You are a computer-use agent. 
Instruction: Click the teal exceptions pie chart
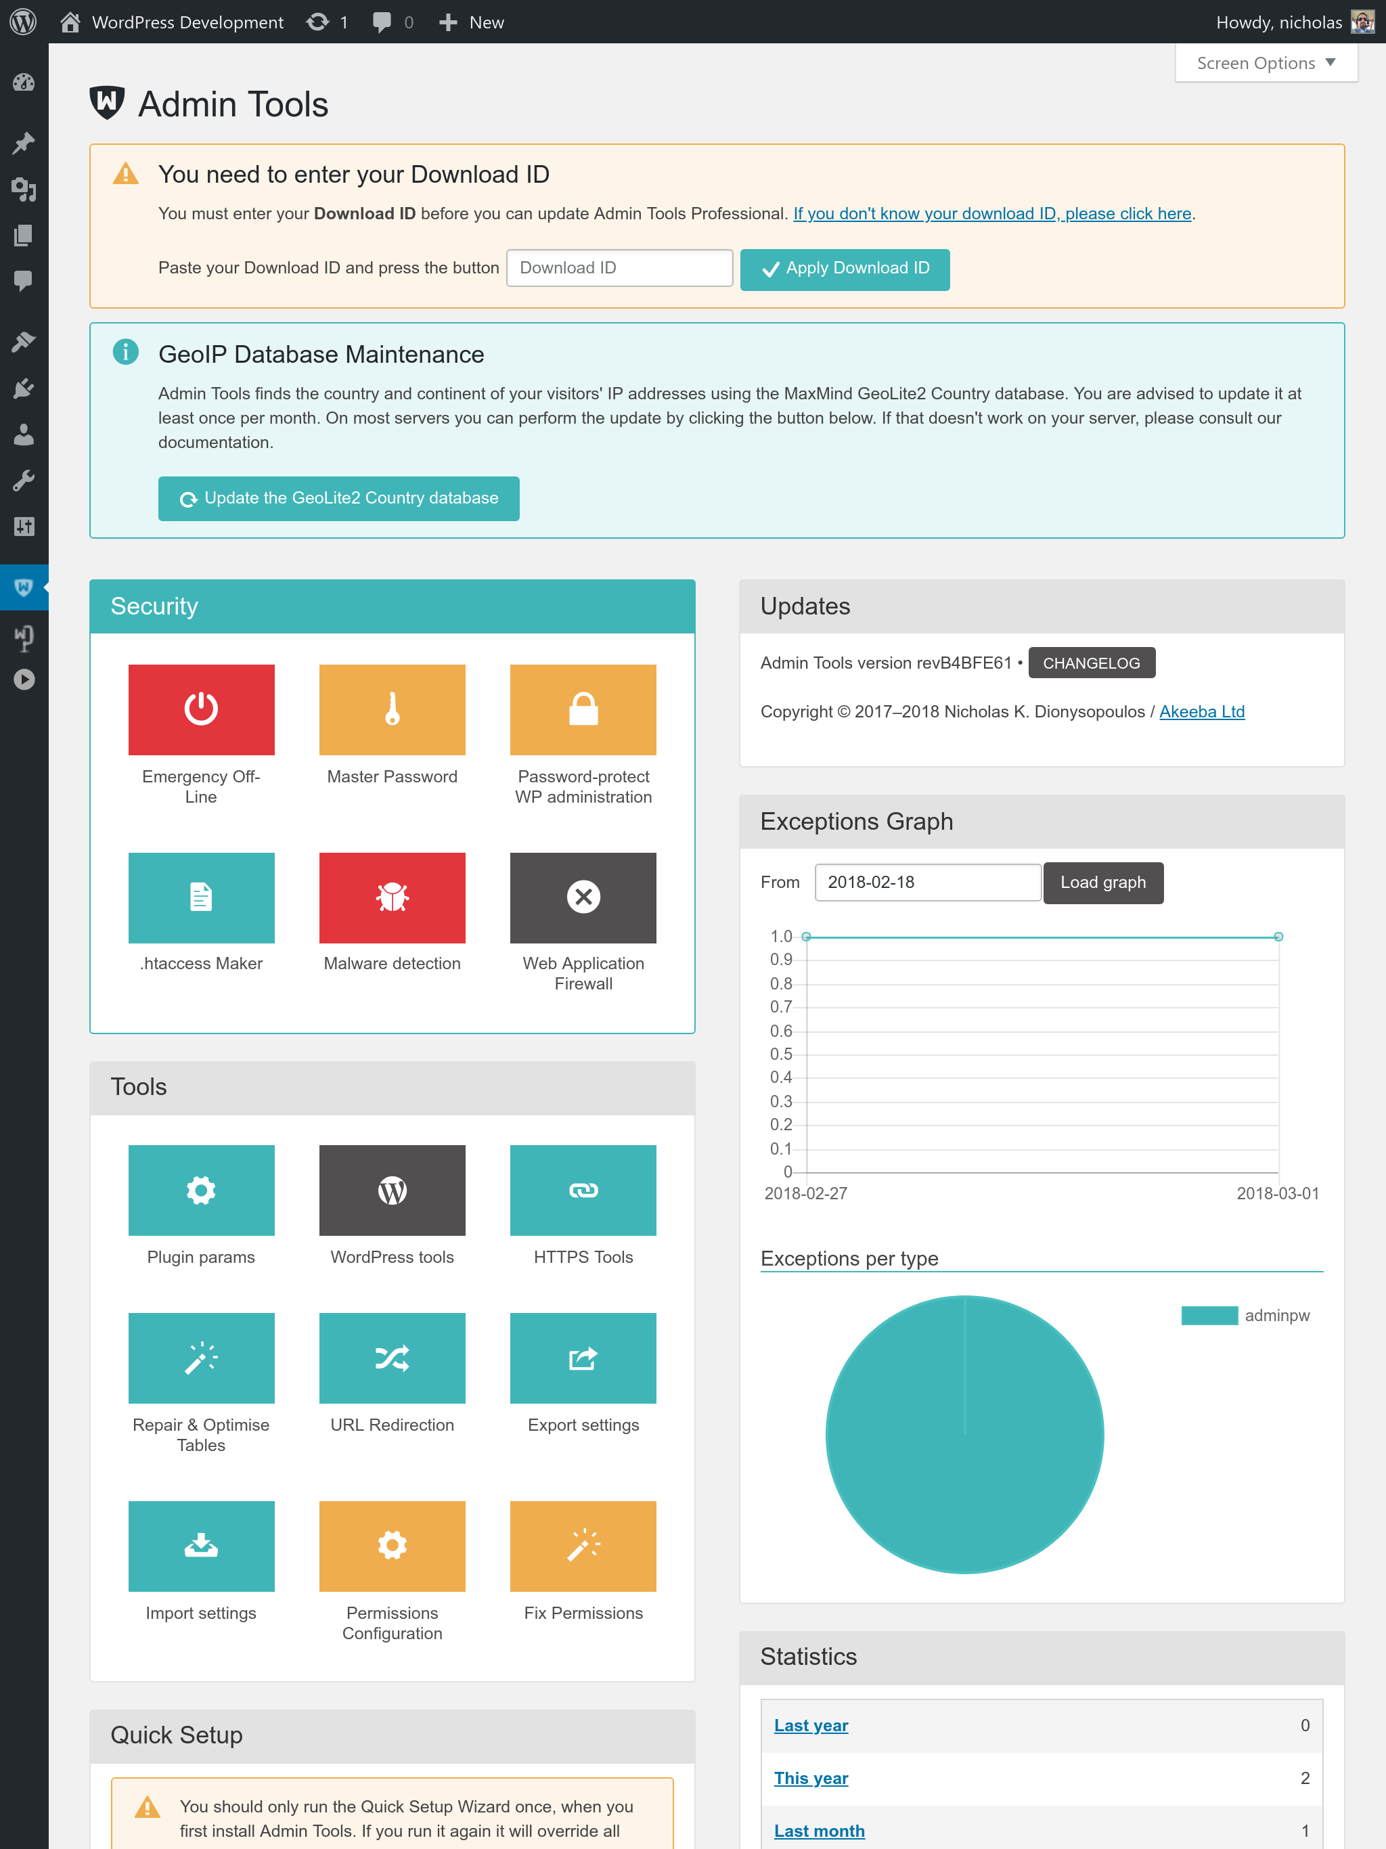coord(964,1434)
